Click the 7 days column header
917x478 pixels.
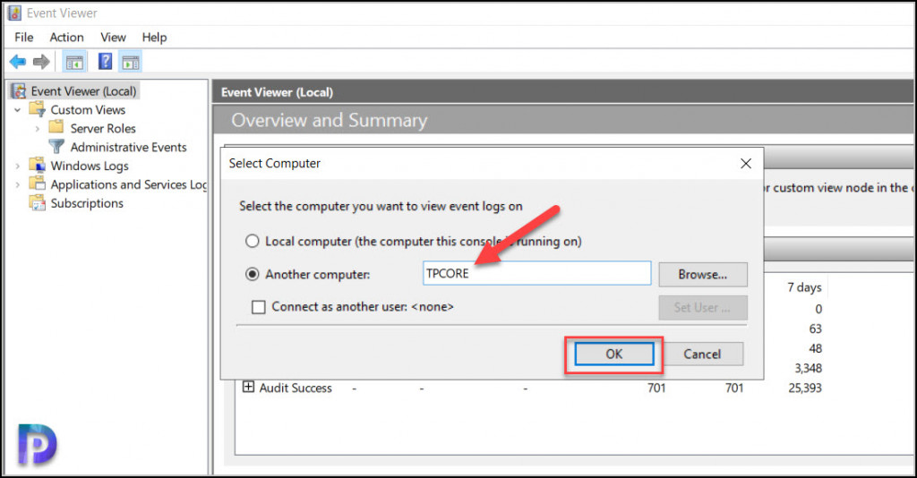[804, 287]
